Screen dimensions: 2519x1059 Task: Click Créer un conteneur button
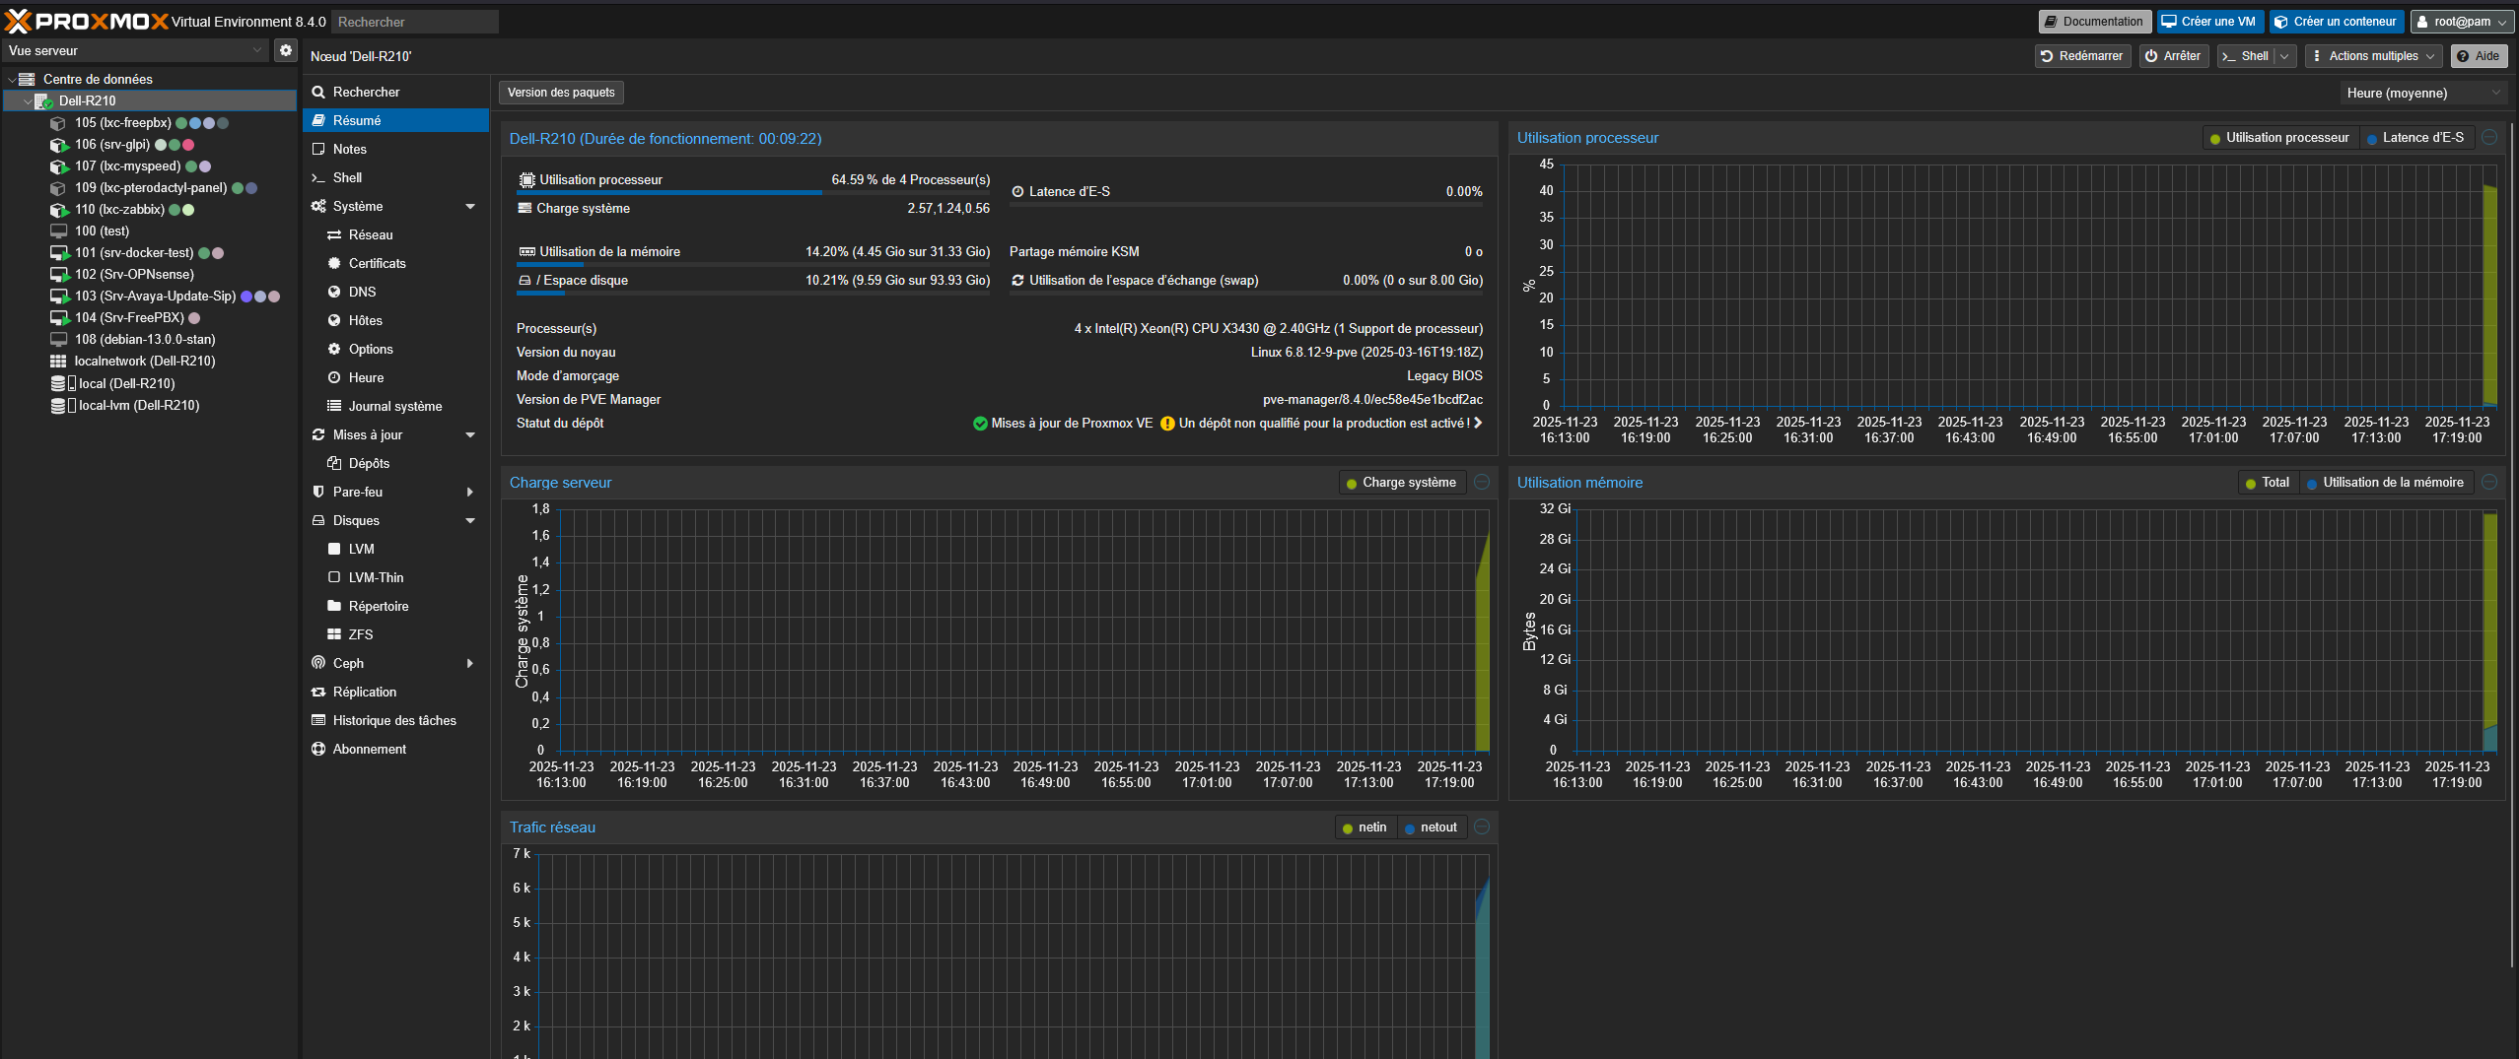[2336, 22]
